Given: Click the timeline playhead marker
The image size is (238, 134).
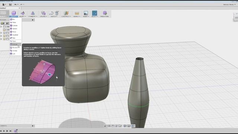Looking at the screenshot, I should (x=17, y=130).
